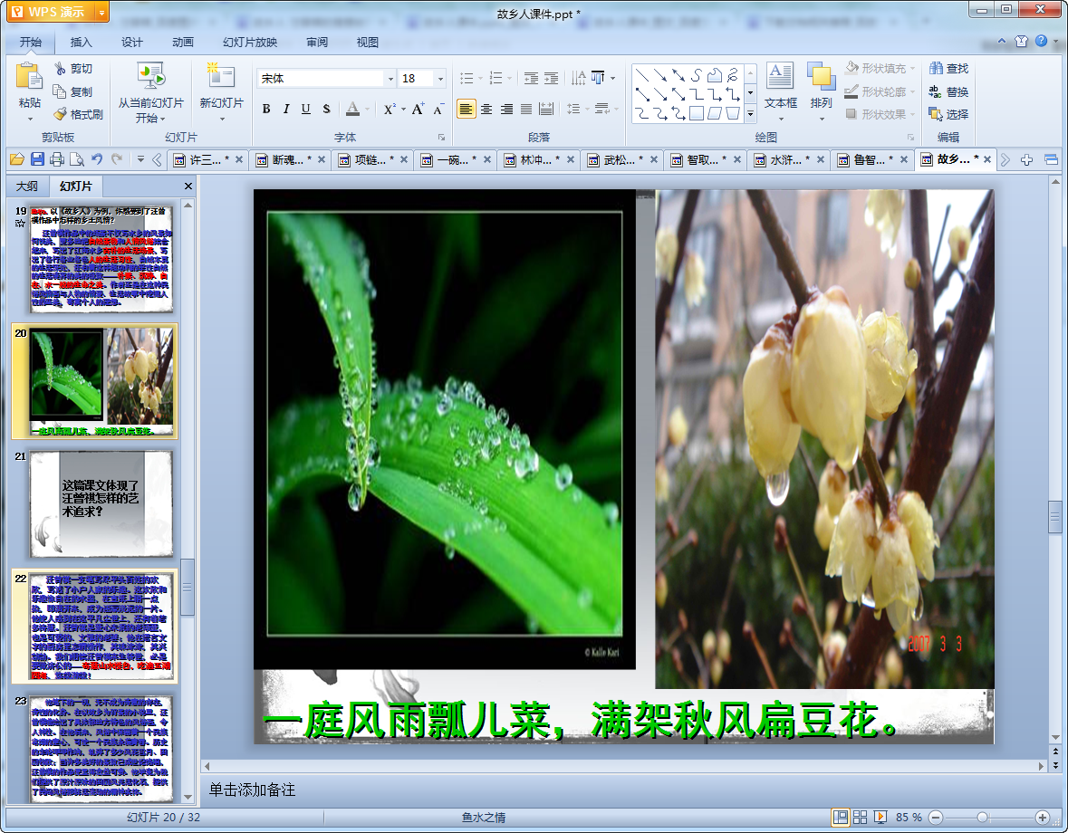Viewport: 1068px width, 833px height.
Task: Zoom out with the minus button
Action: click(936, 818)
